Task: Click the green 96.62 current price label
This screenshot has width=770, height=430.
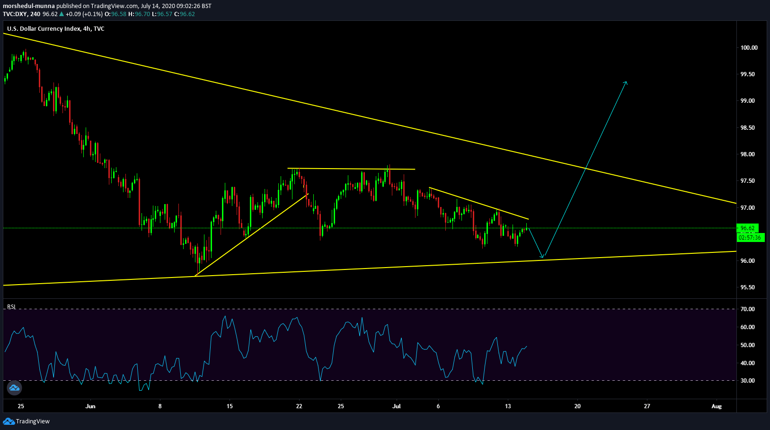Action: pos(747,228)
